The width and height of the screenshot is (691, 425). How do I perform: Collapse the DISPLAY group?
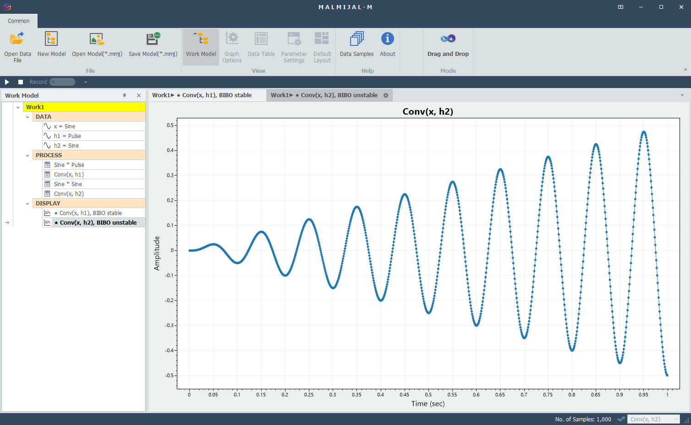click(x=27, y=204)
